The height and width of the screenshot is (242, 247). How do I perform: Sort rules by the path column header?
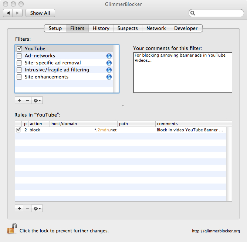click(x=136, y=124)
